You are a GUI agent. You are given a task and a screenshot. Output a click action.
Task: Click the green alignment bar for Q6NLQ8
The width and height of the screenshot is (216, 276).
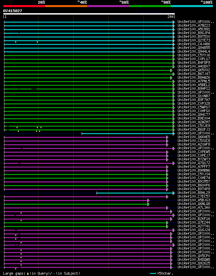pos(76,204)
